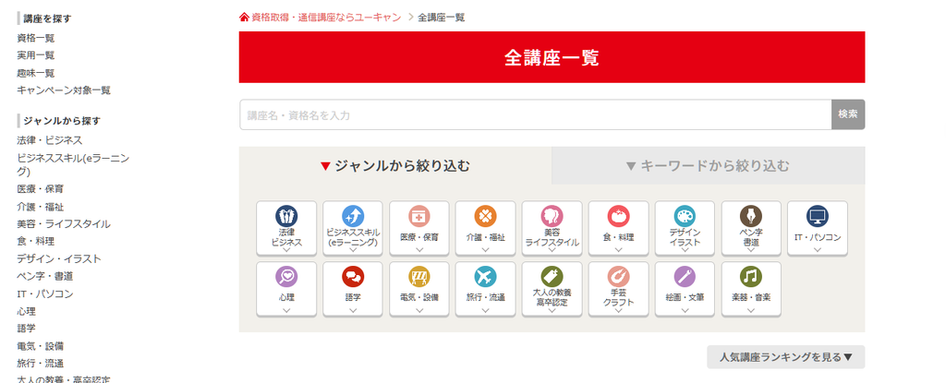Click the 電気・設備 barrier icon
Screen dimensions: 946x383
[419, 276]
